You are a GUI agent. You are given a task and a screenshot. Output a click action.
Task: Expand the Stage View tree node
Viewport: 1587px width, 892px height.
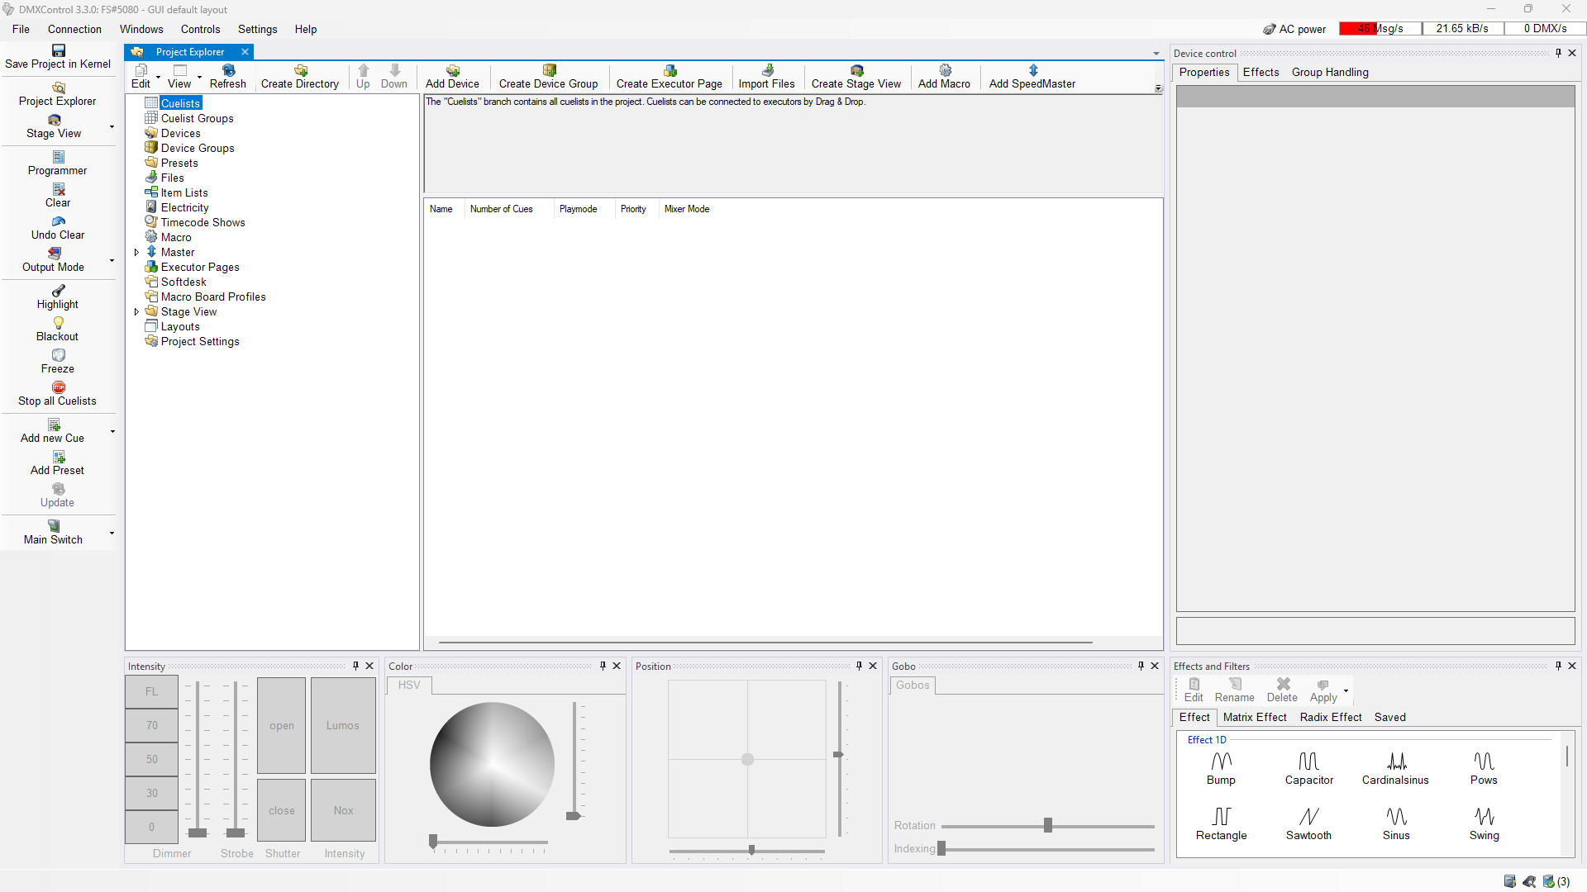tap(136, 312)
